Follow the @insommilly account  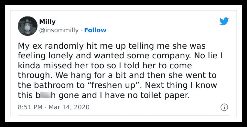95,30
